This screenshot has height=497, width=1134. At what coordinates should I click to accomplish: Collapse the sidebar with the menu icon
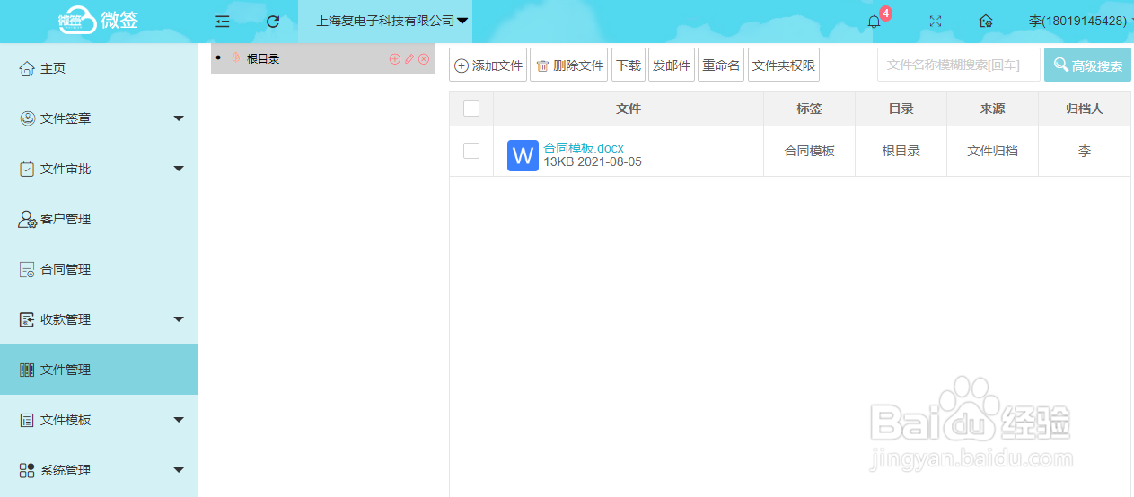pos(223,22)
